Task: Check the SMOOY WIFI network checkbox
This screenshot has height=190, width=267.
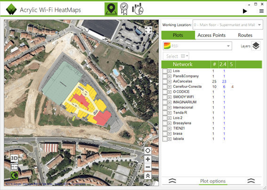Action: click(165, 97)
